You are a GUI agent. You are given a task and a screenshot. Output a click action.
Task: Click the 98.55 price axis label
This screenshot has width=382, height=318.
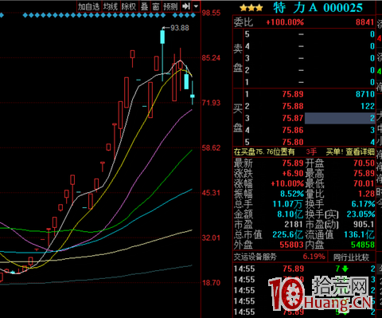coord(211,13)
